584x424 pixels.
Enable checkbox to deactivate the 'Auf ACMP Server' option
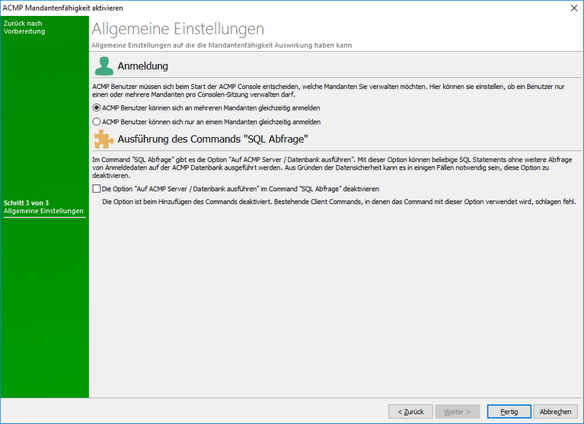click(97, 188)
